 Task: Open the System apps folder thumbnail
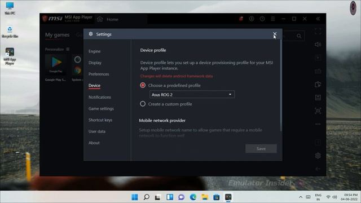pos(78,65)
